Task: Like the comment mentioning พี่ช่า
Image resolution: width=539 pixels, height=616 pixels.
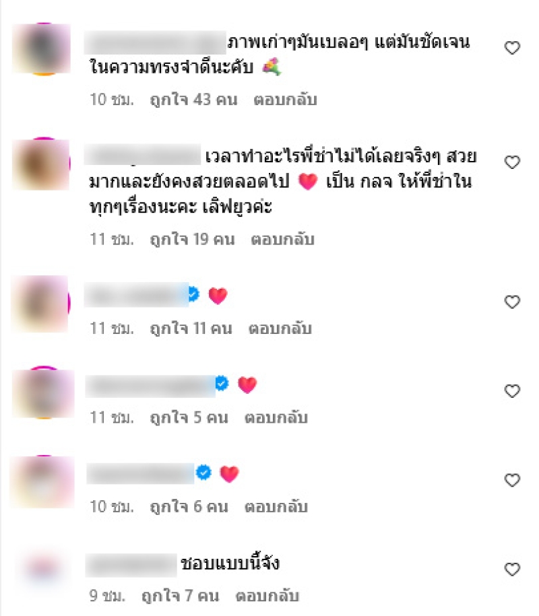Action: (x=512, y=162)
